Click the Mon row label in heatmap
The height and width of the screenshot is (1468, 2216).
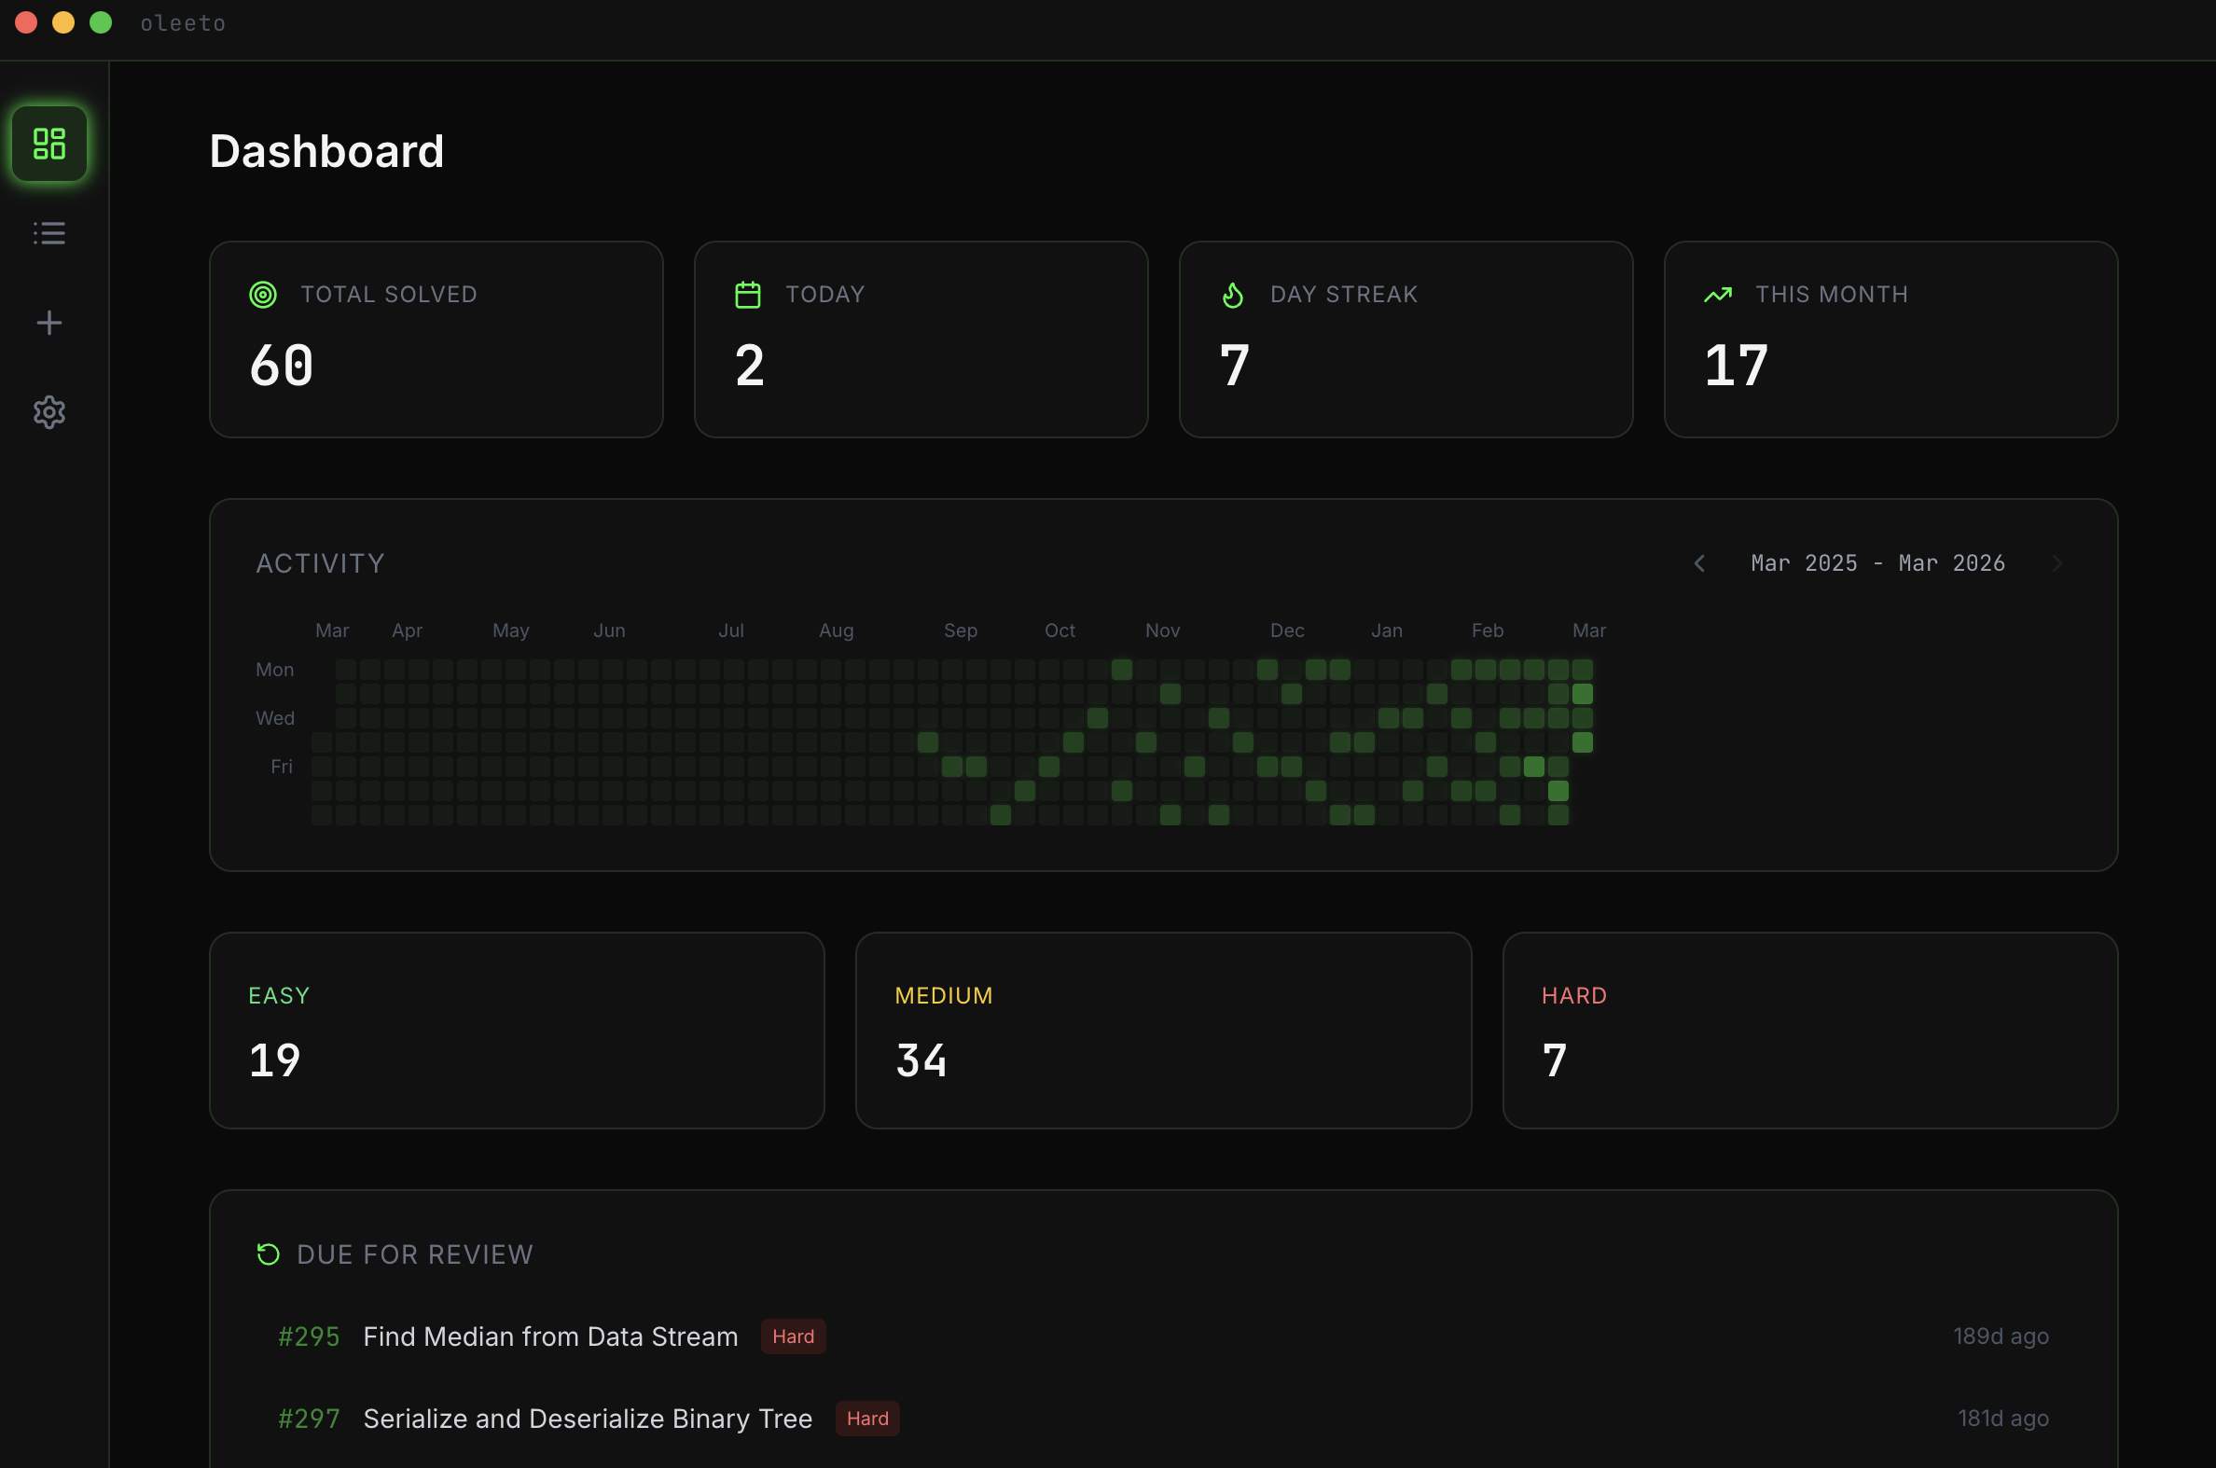(274, 670)
